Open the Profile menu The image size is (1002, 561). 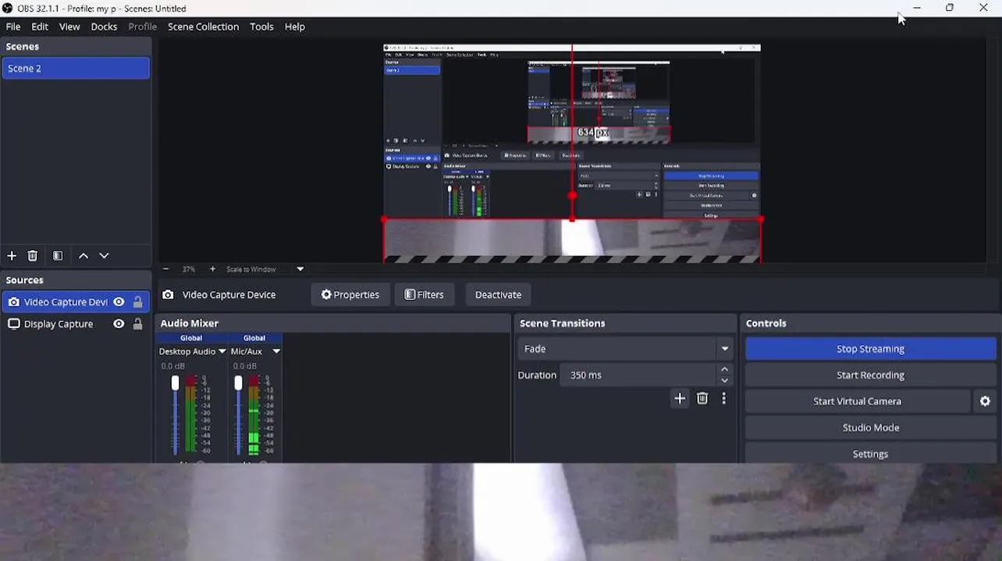[x=142, y=26]
